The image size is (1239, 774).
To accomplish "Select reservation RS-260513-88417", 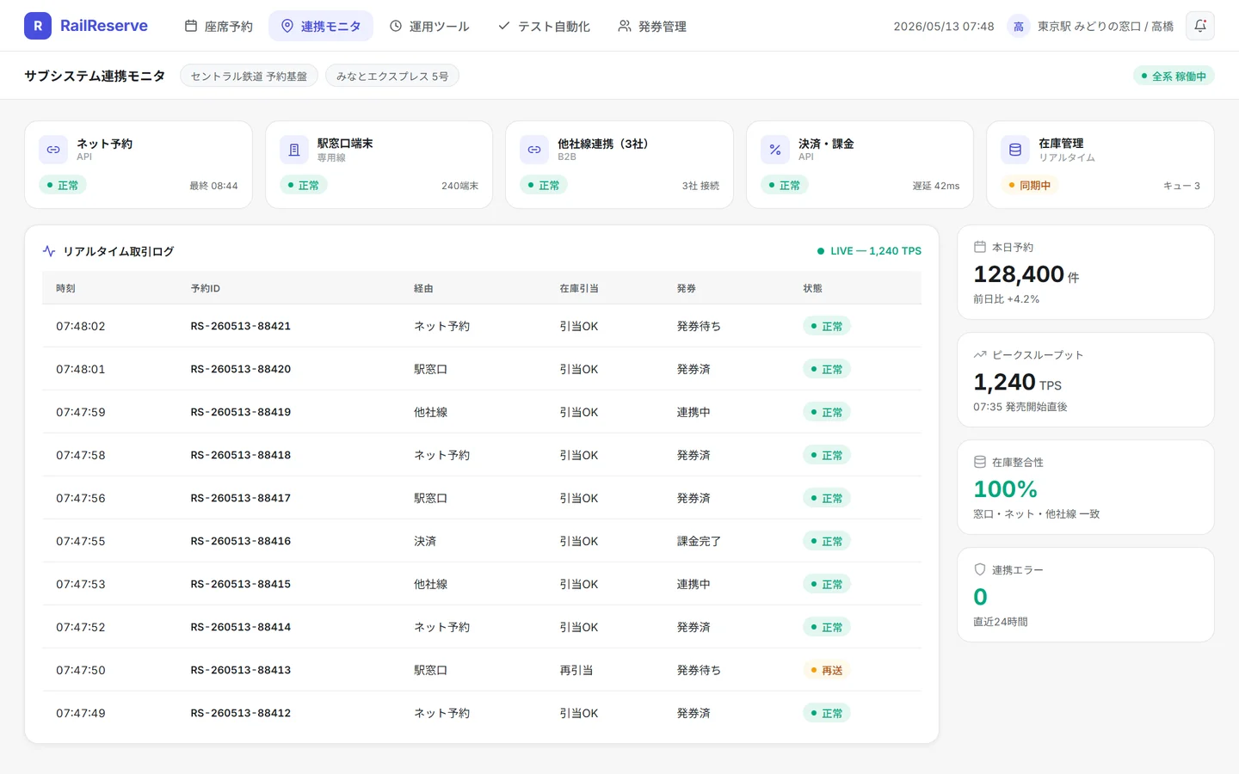I will pos(241,498).
